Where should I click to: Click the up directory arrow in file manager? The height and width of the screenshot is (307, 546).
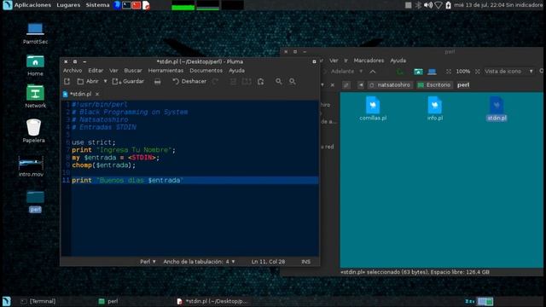click(x=373, y=72)
